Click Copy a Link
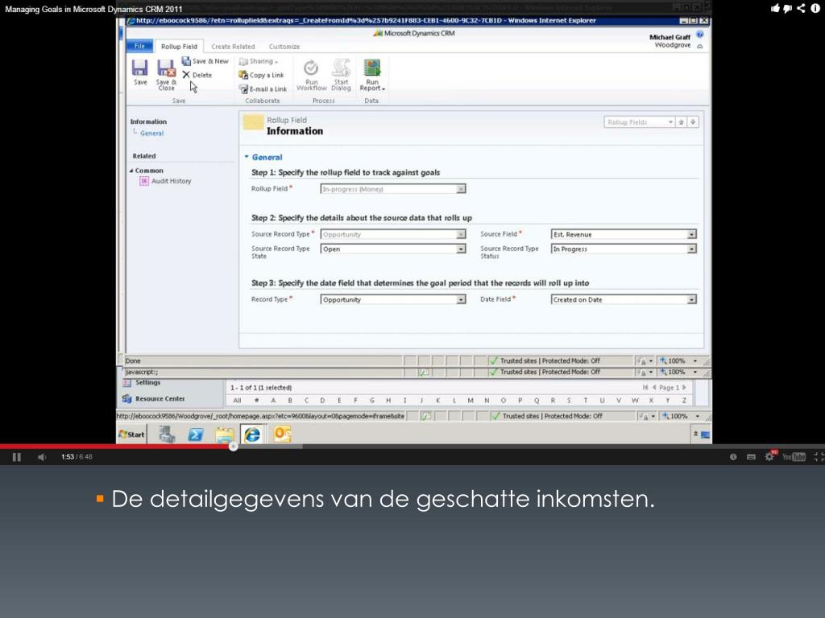The width and height of the screenshot is (825, 618). click(x=262, y=75)
